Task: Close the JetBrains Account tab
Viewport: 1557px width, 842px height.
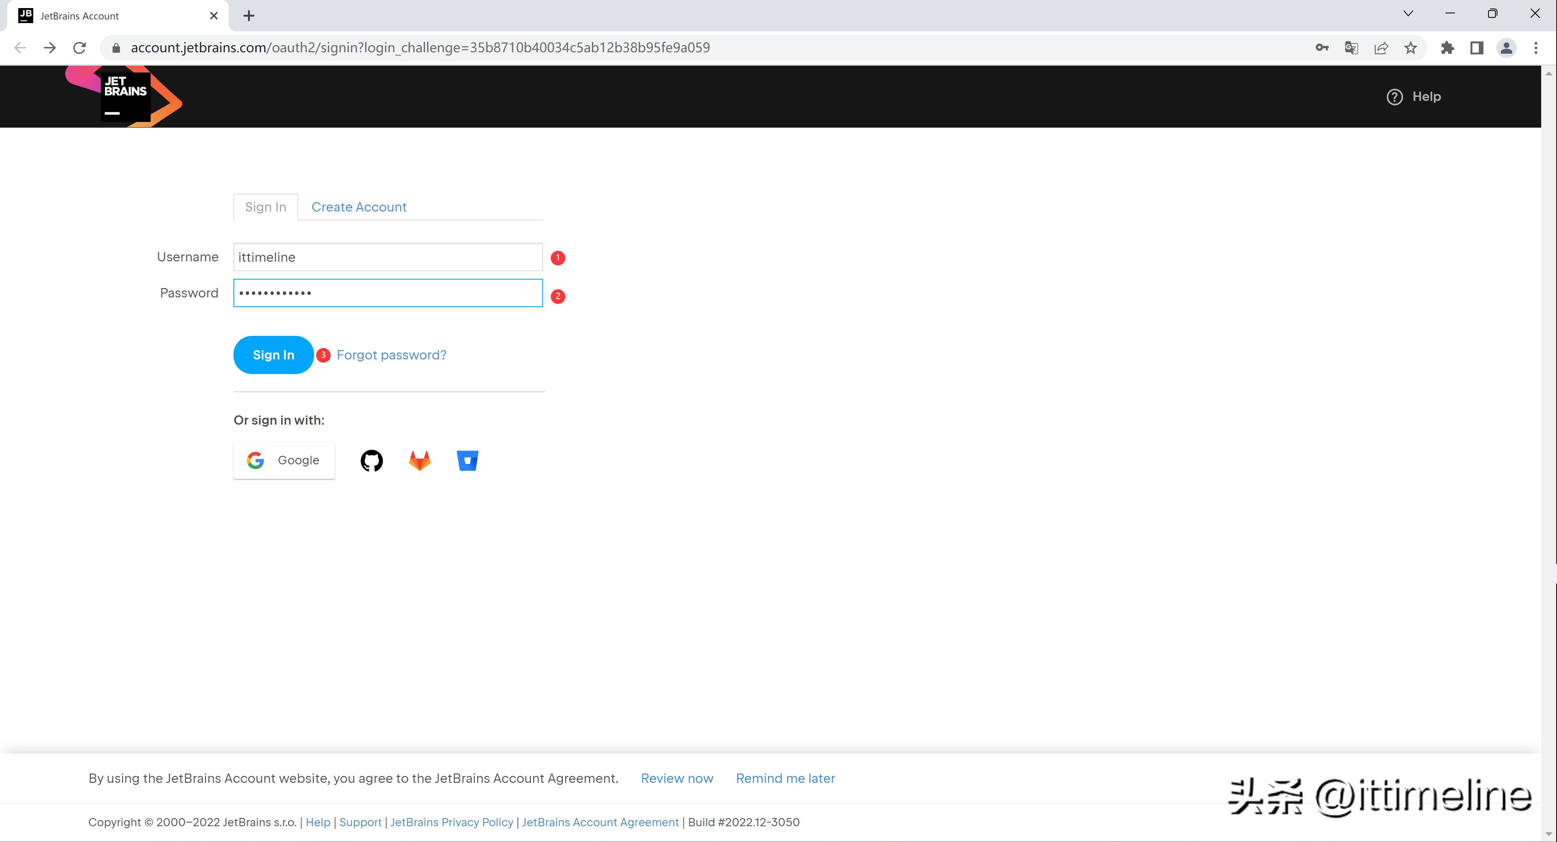Action: point(213,16)
